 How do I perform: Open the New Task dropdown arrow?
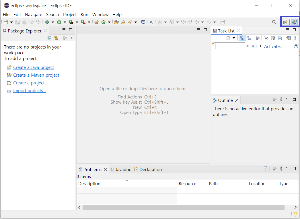[x=234, y=38]
